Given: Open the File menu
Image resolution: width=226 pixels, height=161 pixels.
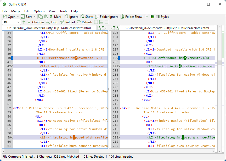Looking at the screenshot, I should pos(5,11).
